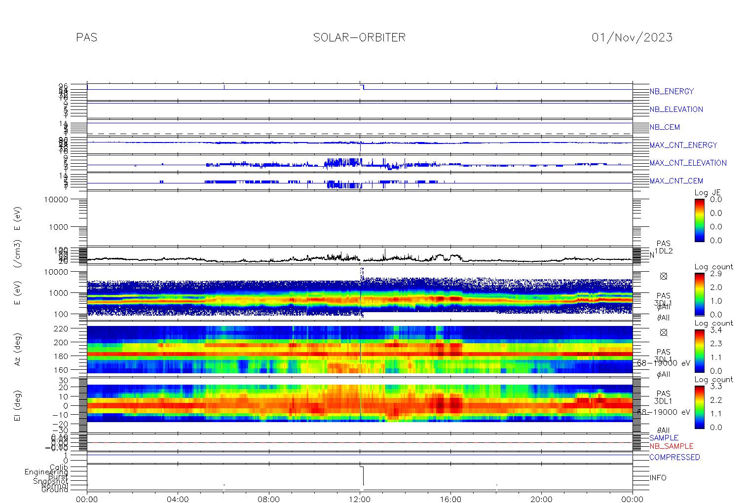The width and height of the screenshot is (746, 503).
Task: Click the Log JE color bar
Action: pyautogui.click(x=700, y=220)
